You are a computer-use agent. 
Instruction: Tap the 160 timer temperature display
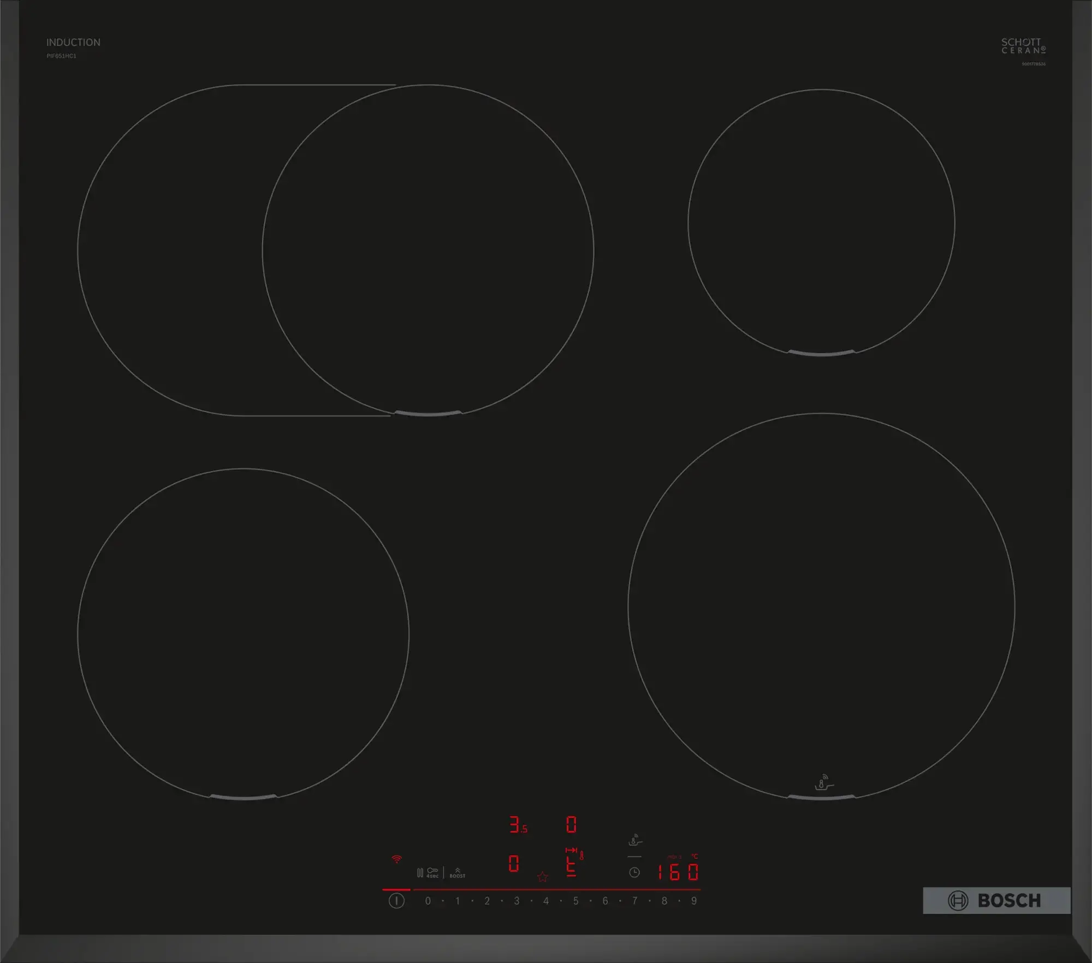point(678,872)
